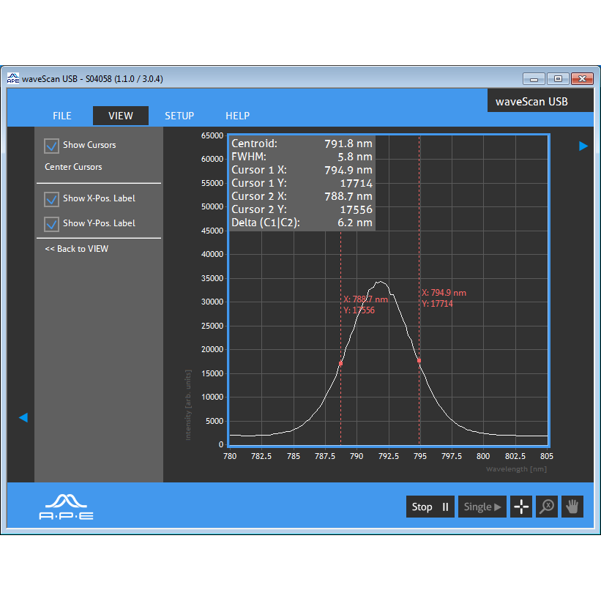Click the red Cursor 1 marker on curve

(x=419, y=360)
